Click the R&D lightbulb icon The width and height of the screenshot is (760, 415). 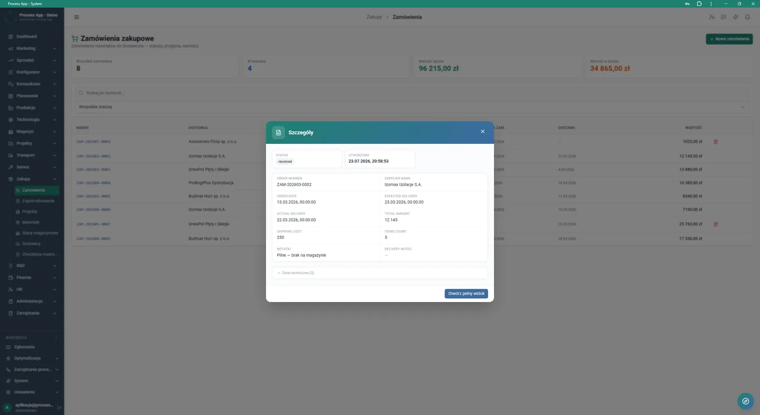click(x=10, y=266)
